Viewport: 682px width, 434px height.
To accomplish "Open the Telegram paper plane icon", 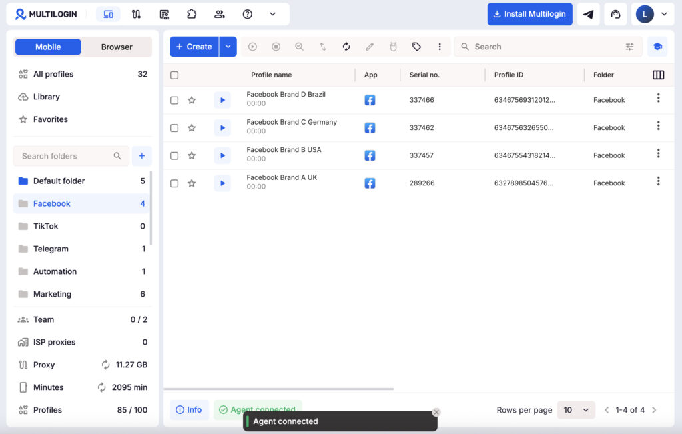I will (589, 15).
